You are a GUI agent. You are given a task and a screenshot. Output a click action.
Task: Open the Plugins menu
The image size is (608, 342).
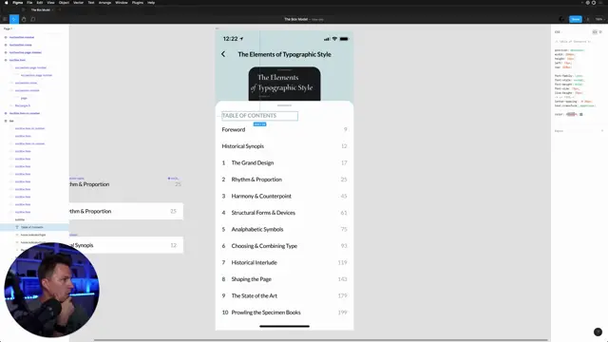tap(138, 3)
